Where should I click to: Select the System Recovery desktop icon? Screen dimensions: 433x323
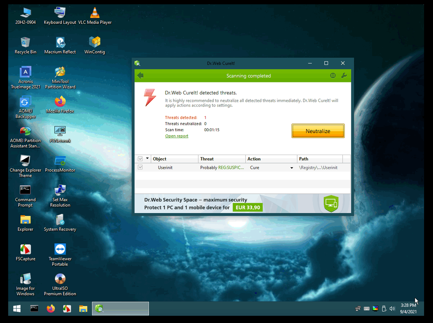(60, 223)
